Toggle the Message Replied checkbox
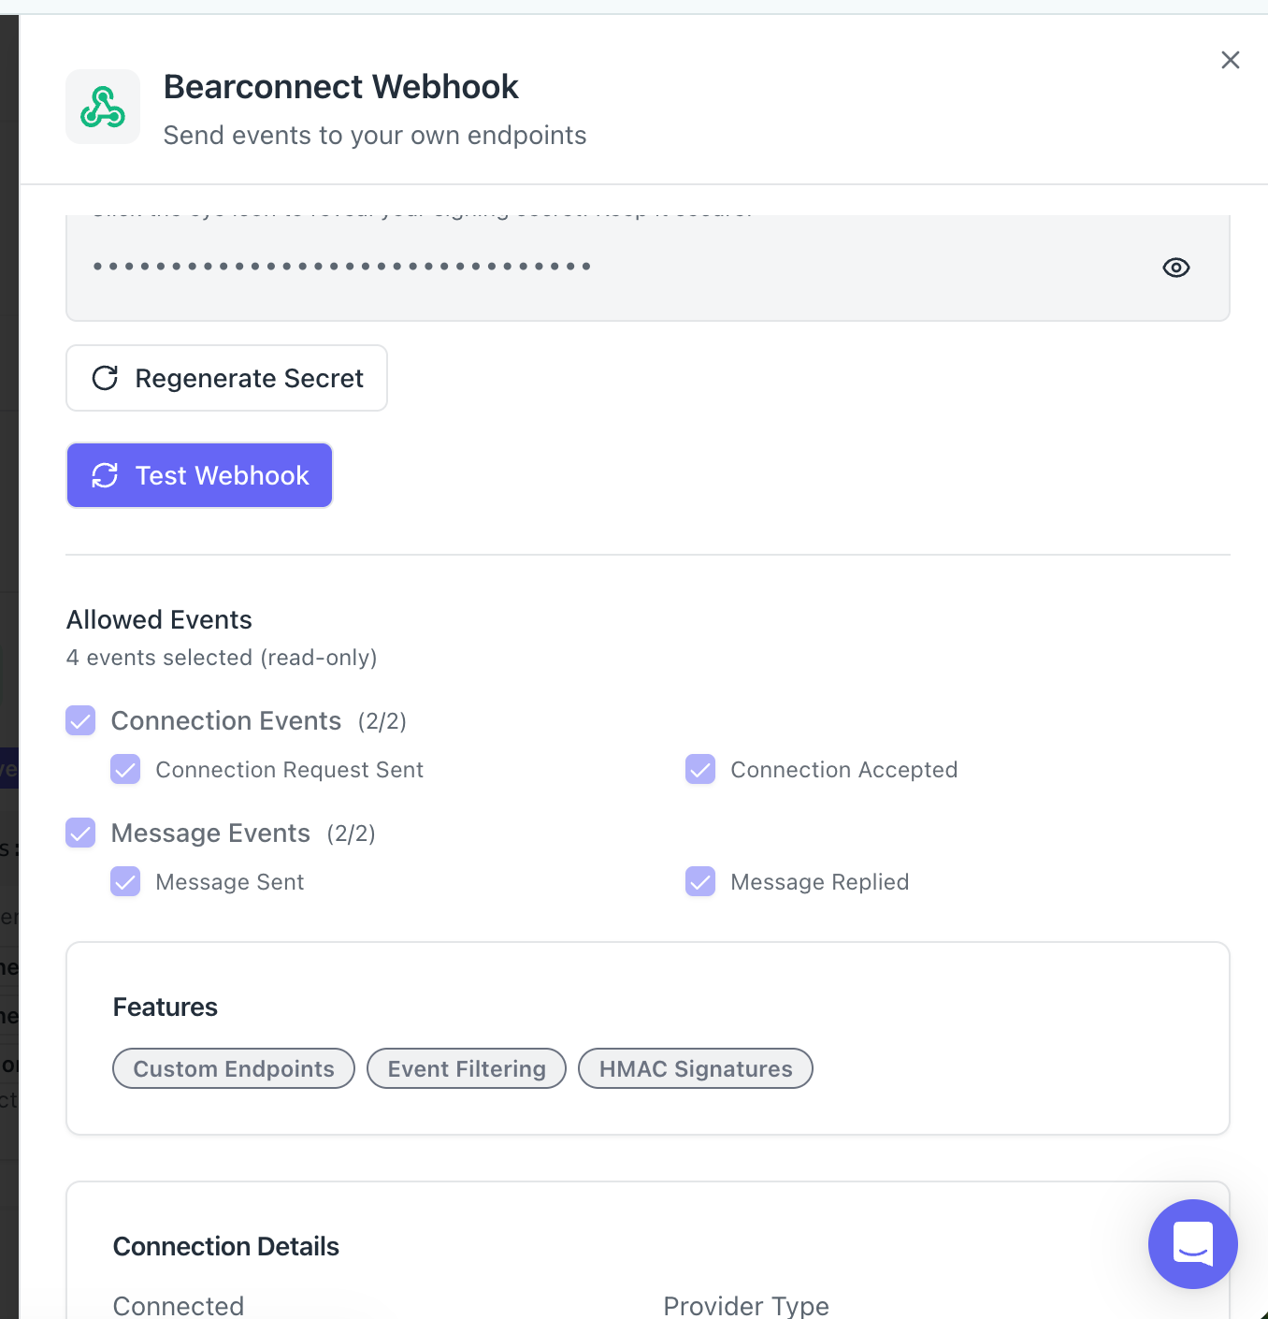 (x=700, y=882)
